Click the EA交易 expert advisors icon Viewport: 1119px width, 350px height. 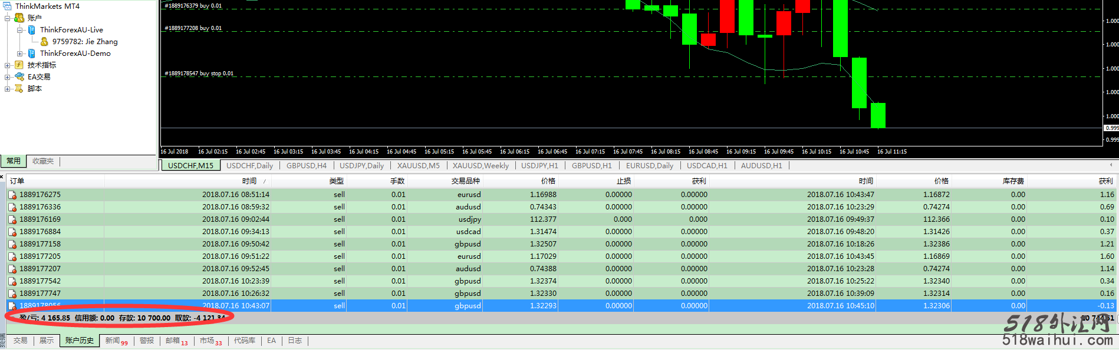19,76
